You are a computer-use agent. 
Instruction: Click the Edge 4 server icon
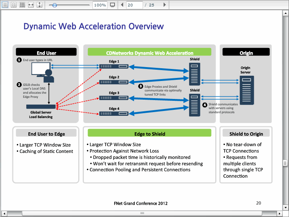[114, 114]
